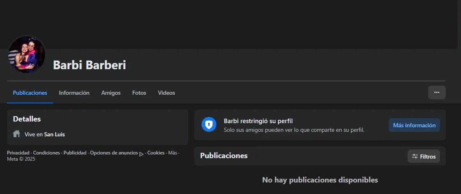Viewport: 461px width, 194px height.
Task: Click the blue shield lock icon
Action: click(209, 124)
